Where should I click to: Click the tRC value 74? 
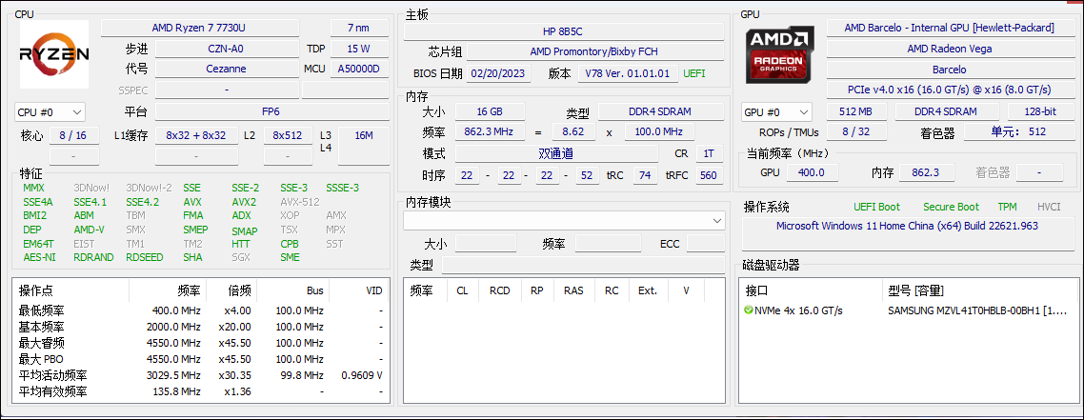646,175
